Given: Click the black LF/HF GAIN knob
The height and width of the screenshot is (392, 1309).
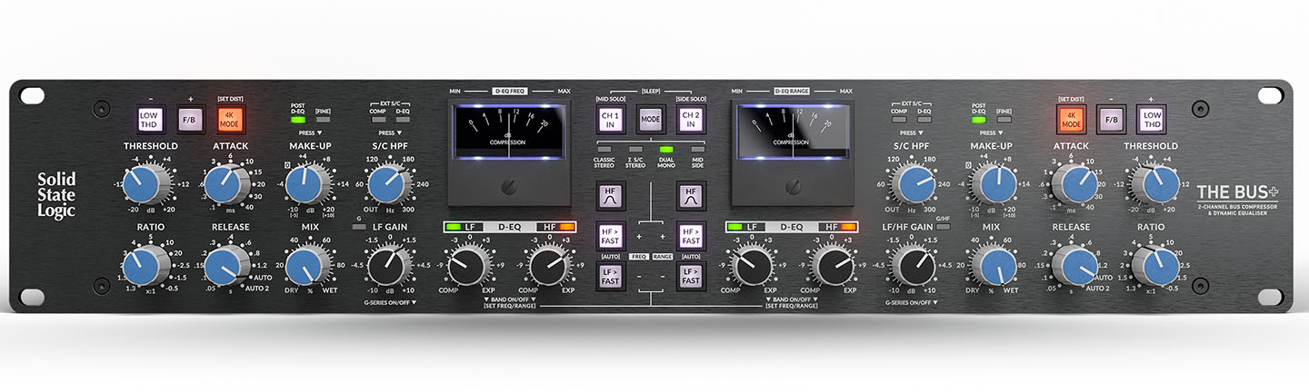Looking at the screenshot, I should tap(912, 265).
